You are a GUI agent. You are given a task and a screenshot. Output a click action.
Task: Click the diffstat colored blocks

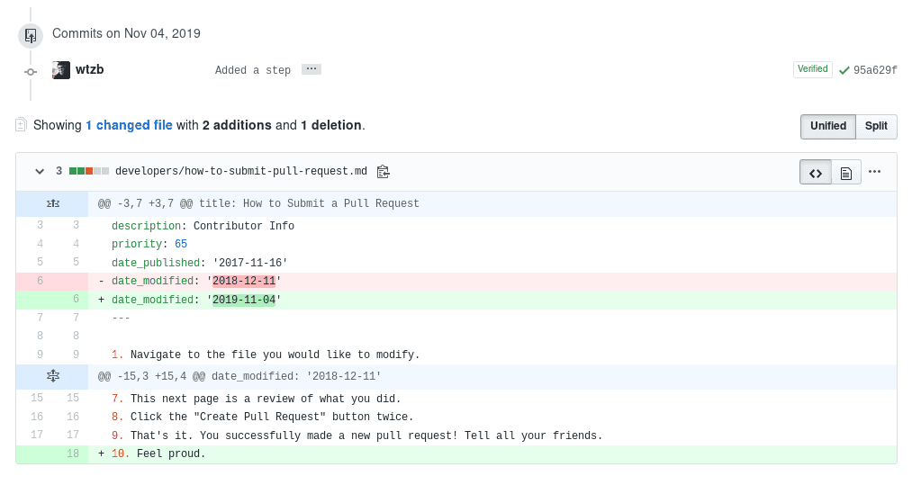89,171
